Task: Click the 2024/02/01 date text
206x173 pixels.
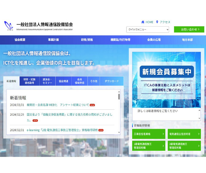Action: (x=17, y=130)
